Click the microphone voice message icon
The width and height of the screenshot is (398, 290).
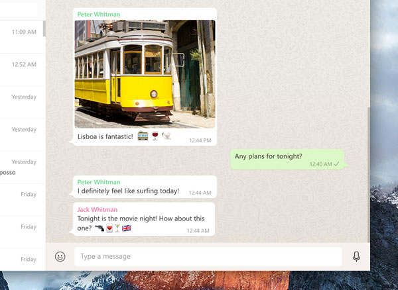click(356, 257)
